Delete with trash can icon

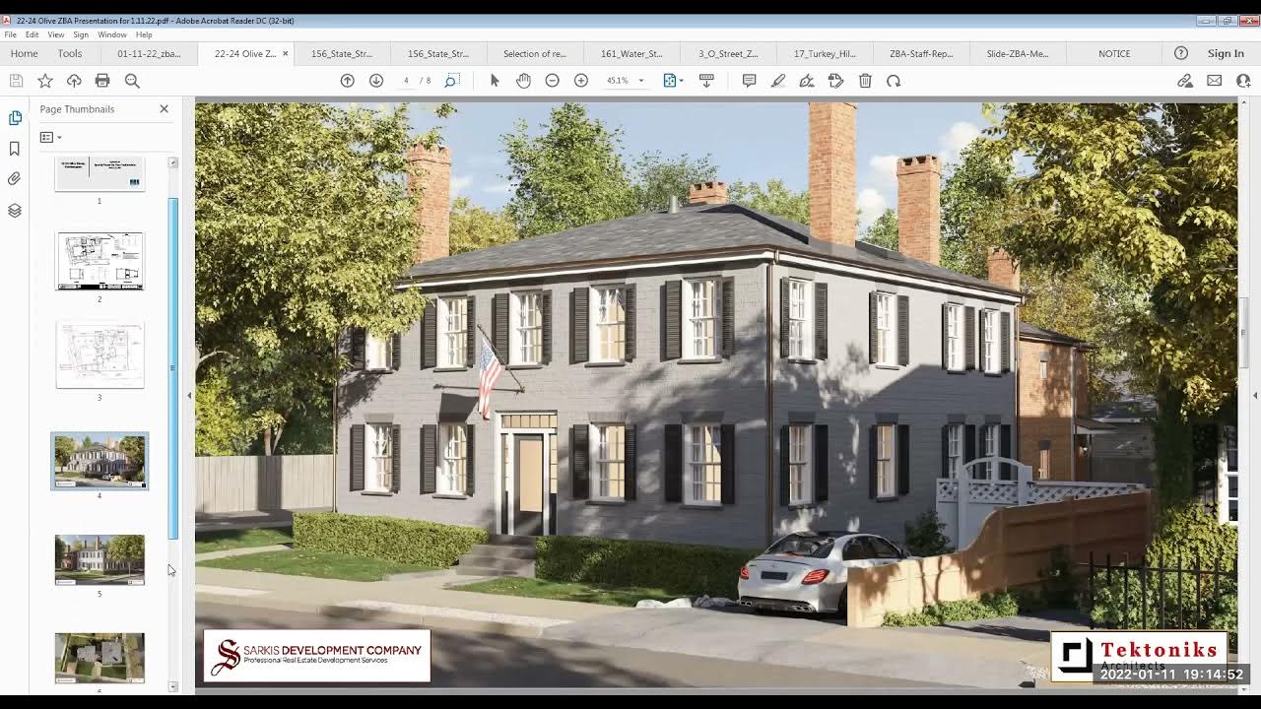click(x=865, y=81)
